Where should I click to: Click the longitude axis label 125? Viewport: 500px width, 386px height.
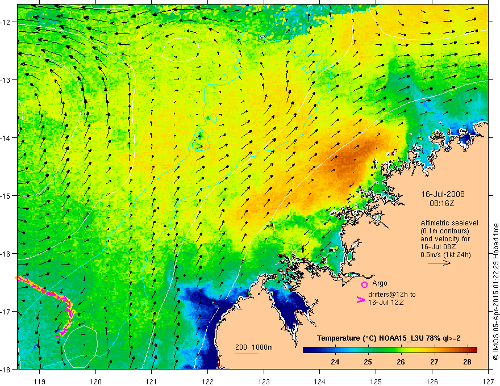pos(376,381)
